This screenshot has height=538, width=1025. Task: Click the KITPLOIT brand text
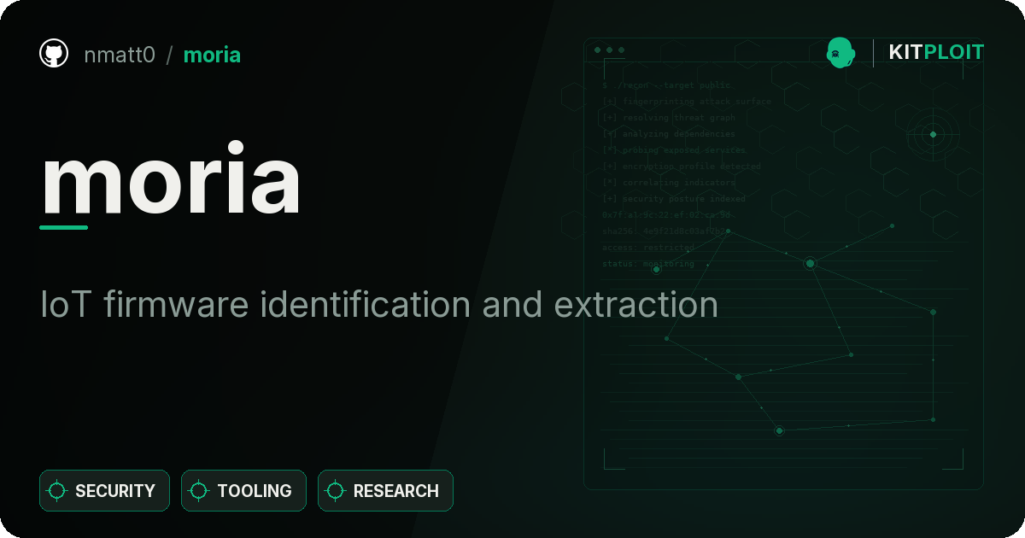point(936,53)
